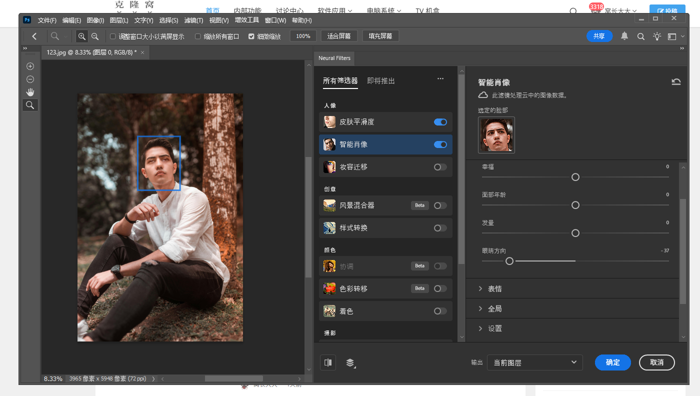
Task: Click the Landscape Mixer filter thumbnail
Action: (329, 205)
